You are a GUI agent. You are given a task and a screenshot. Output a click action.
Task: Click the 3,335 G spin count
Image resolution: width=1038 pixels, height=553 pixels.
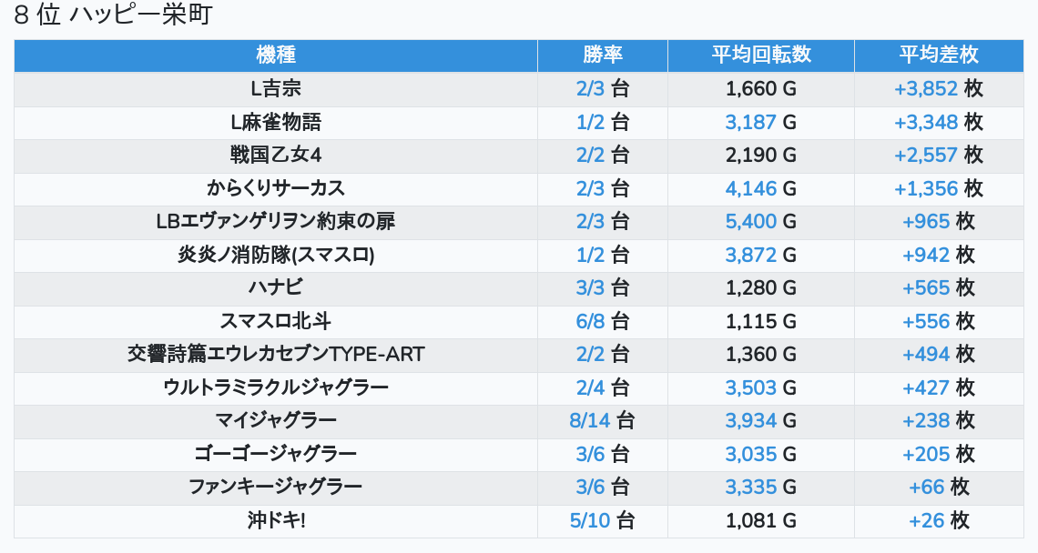coord(761,487)
